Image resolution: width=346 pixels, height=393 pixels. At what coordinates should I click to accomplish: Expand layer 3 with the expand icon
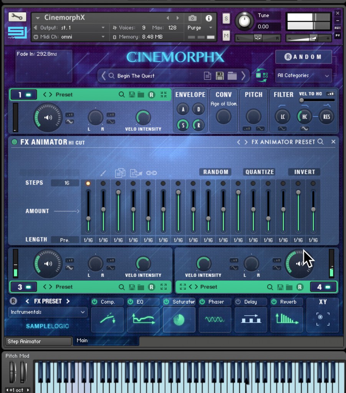point(164,287)
